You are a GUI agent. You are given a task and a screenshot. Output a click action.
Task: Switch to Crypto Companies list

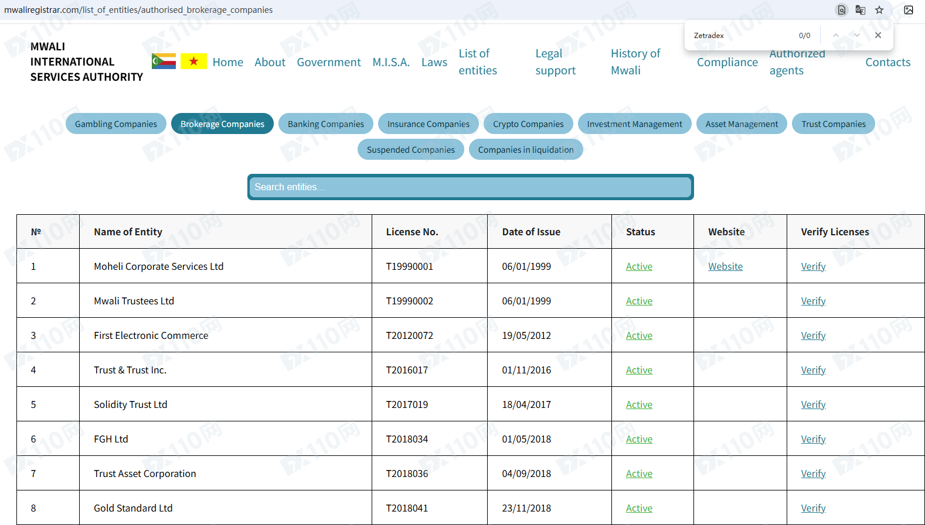pyautogui.click(x=528, y=123)
